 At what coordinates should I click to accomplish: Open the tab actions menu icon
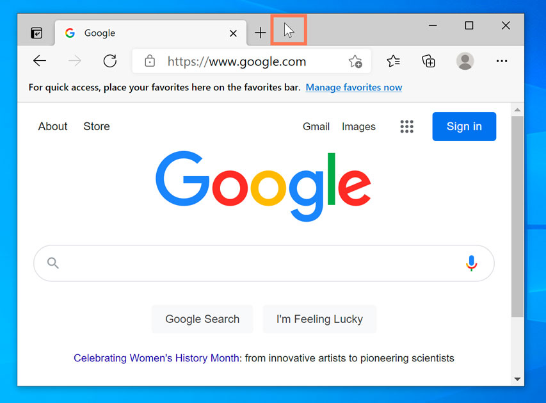[36, 33]
